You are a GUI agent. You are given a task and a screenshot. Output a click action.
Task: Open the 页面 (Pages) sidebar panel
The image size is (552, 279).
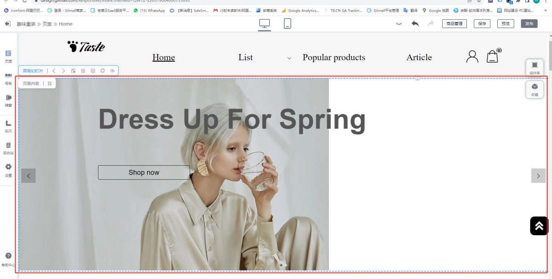point(8,56)
